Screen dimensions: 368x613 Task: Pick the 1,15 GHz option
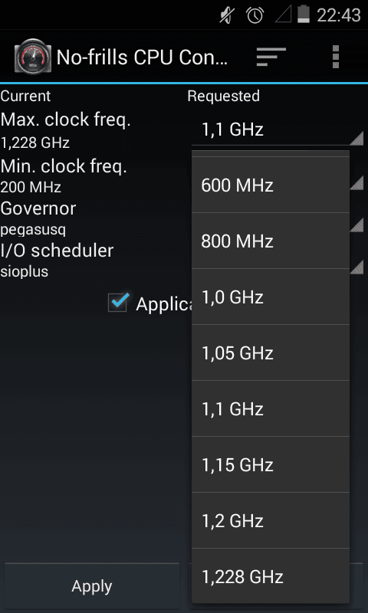pos(271,464)
